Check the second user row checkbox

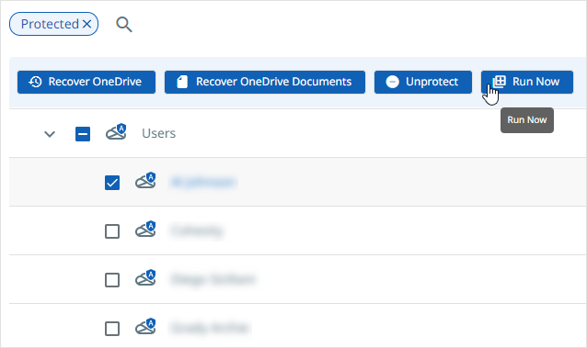point(112,231)
